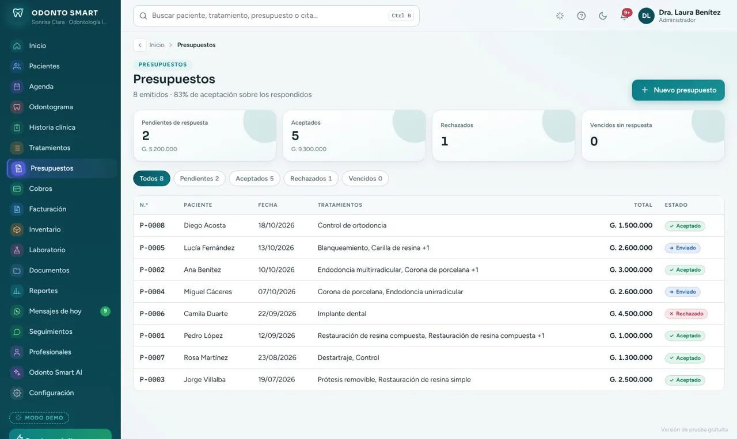Click the Agenda calendar icon
The image size is (737, 439).
[x=17, y=87]
